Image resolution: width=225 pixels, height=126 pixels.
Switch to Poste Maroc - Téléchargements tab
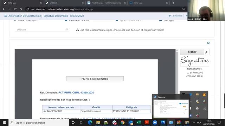[107, 3]
